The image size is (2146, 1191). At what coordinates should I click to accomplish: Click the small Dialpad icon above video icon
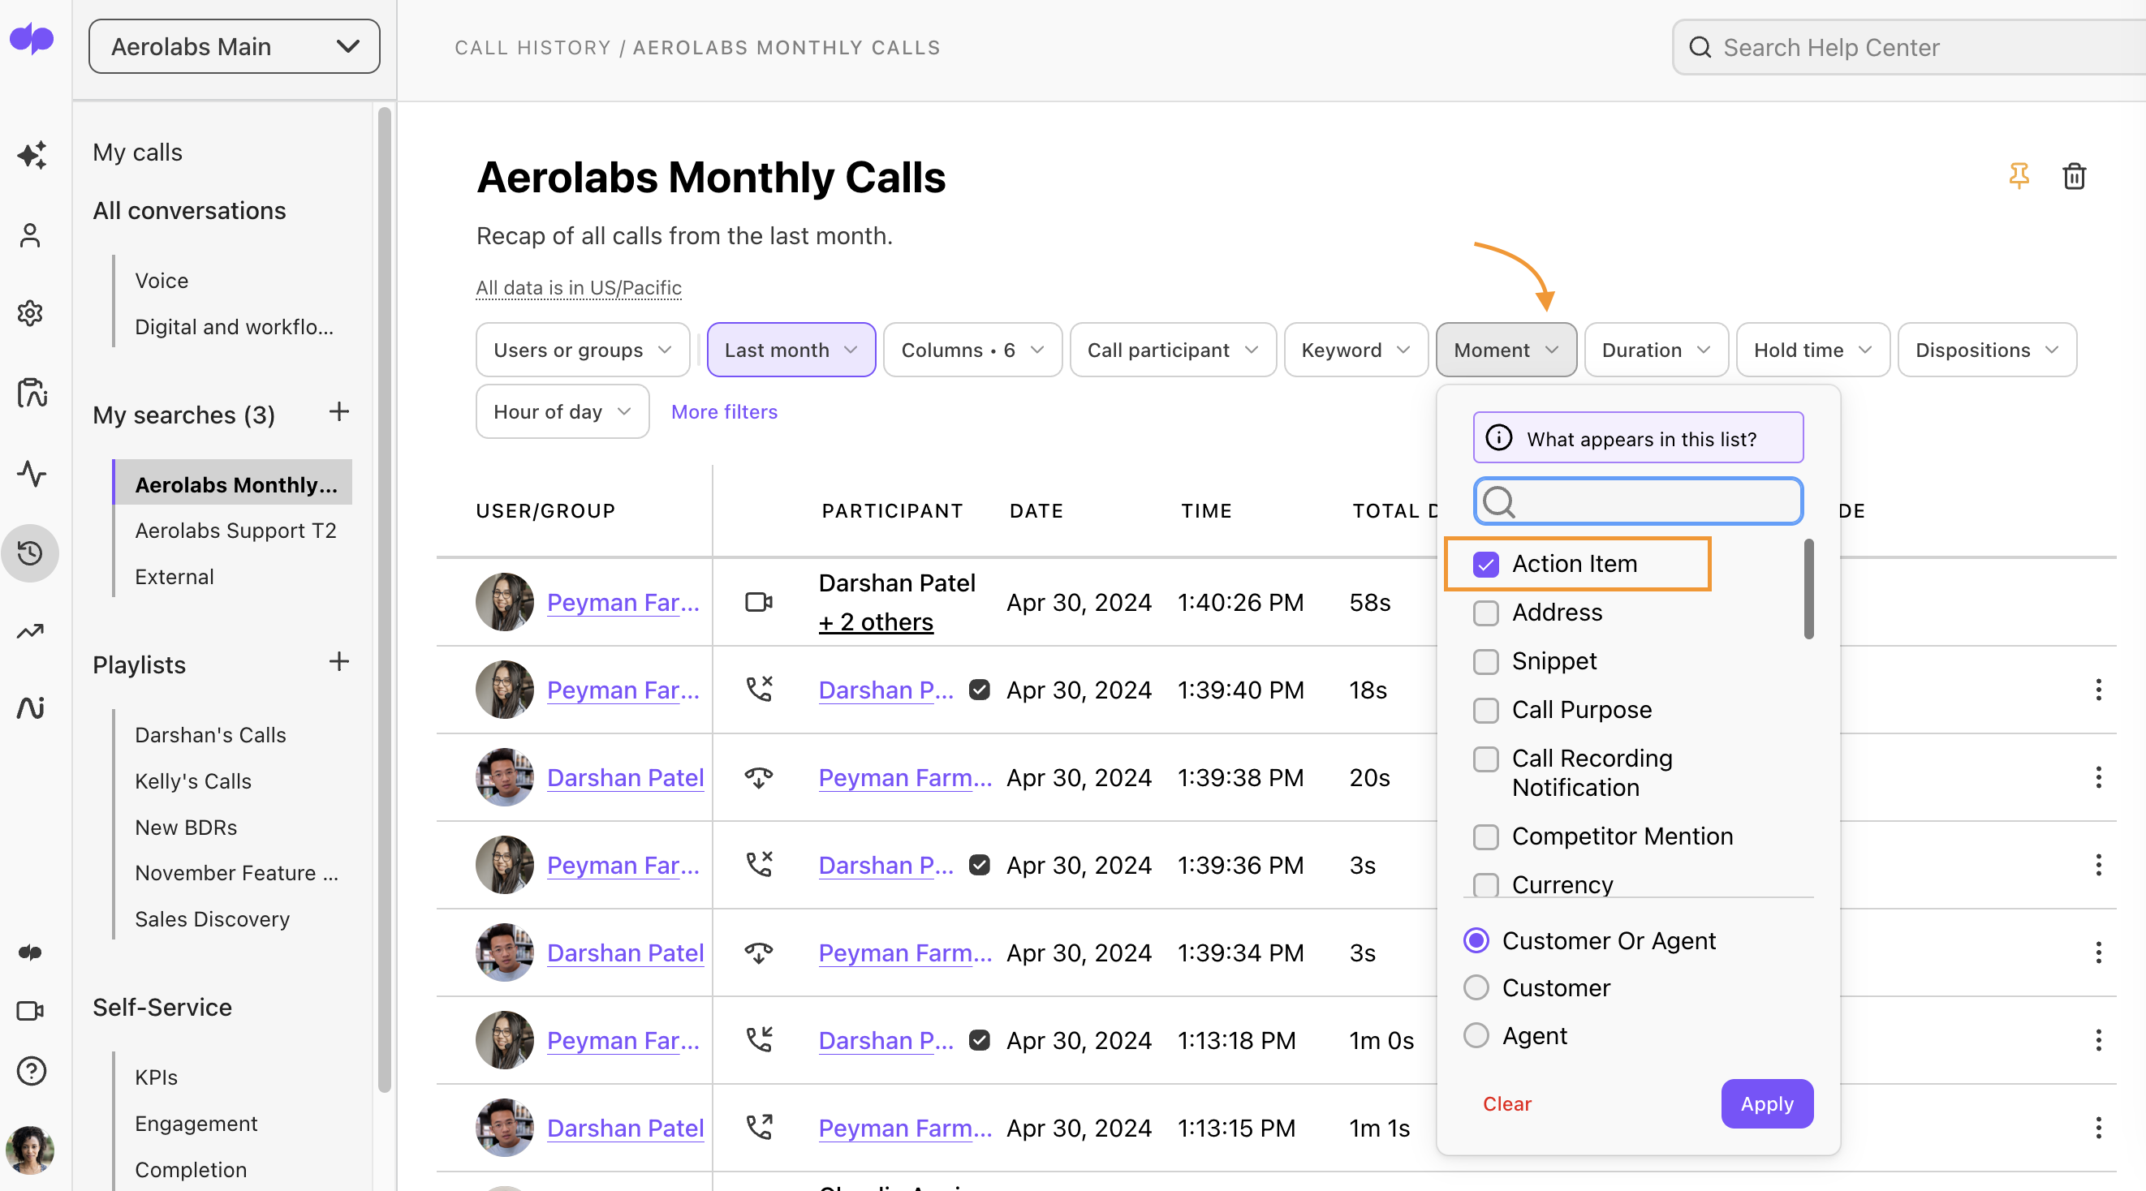pos(30,952)
